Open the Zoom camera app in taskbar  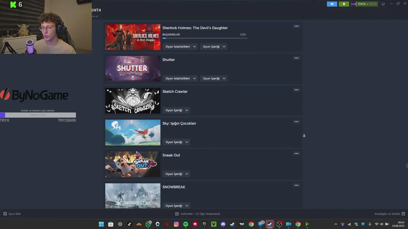(288, 224)
